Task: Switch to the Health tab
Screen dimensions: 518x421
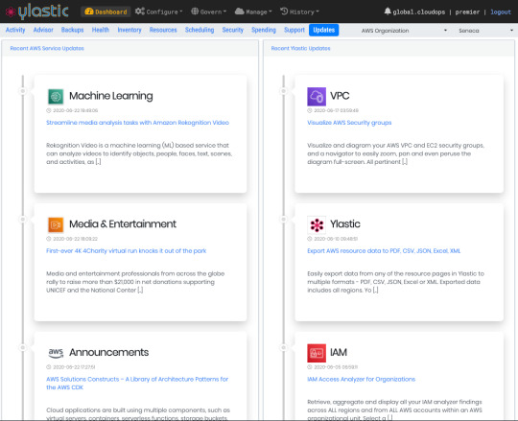Action: 101,30
